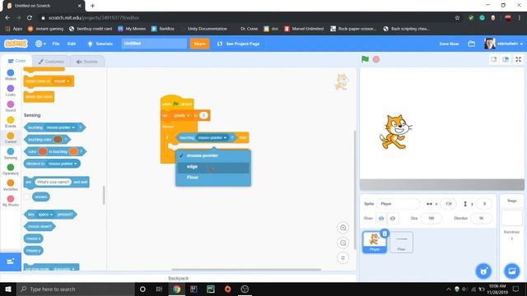Select 'Floor' in the touching dropdown list
527x296 pixels.
(x=213, y=178)
